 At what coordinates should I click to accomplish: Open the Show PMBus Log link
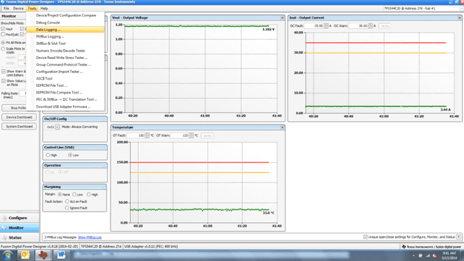pos(90,236)
